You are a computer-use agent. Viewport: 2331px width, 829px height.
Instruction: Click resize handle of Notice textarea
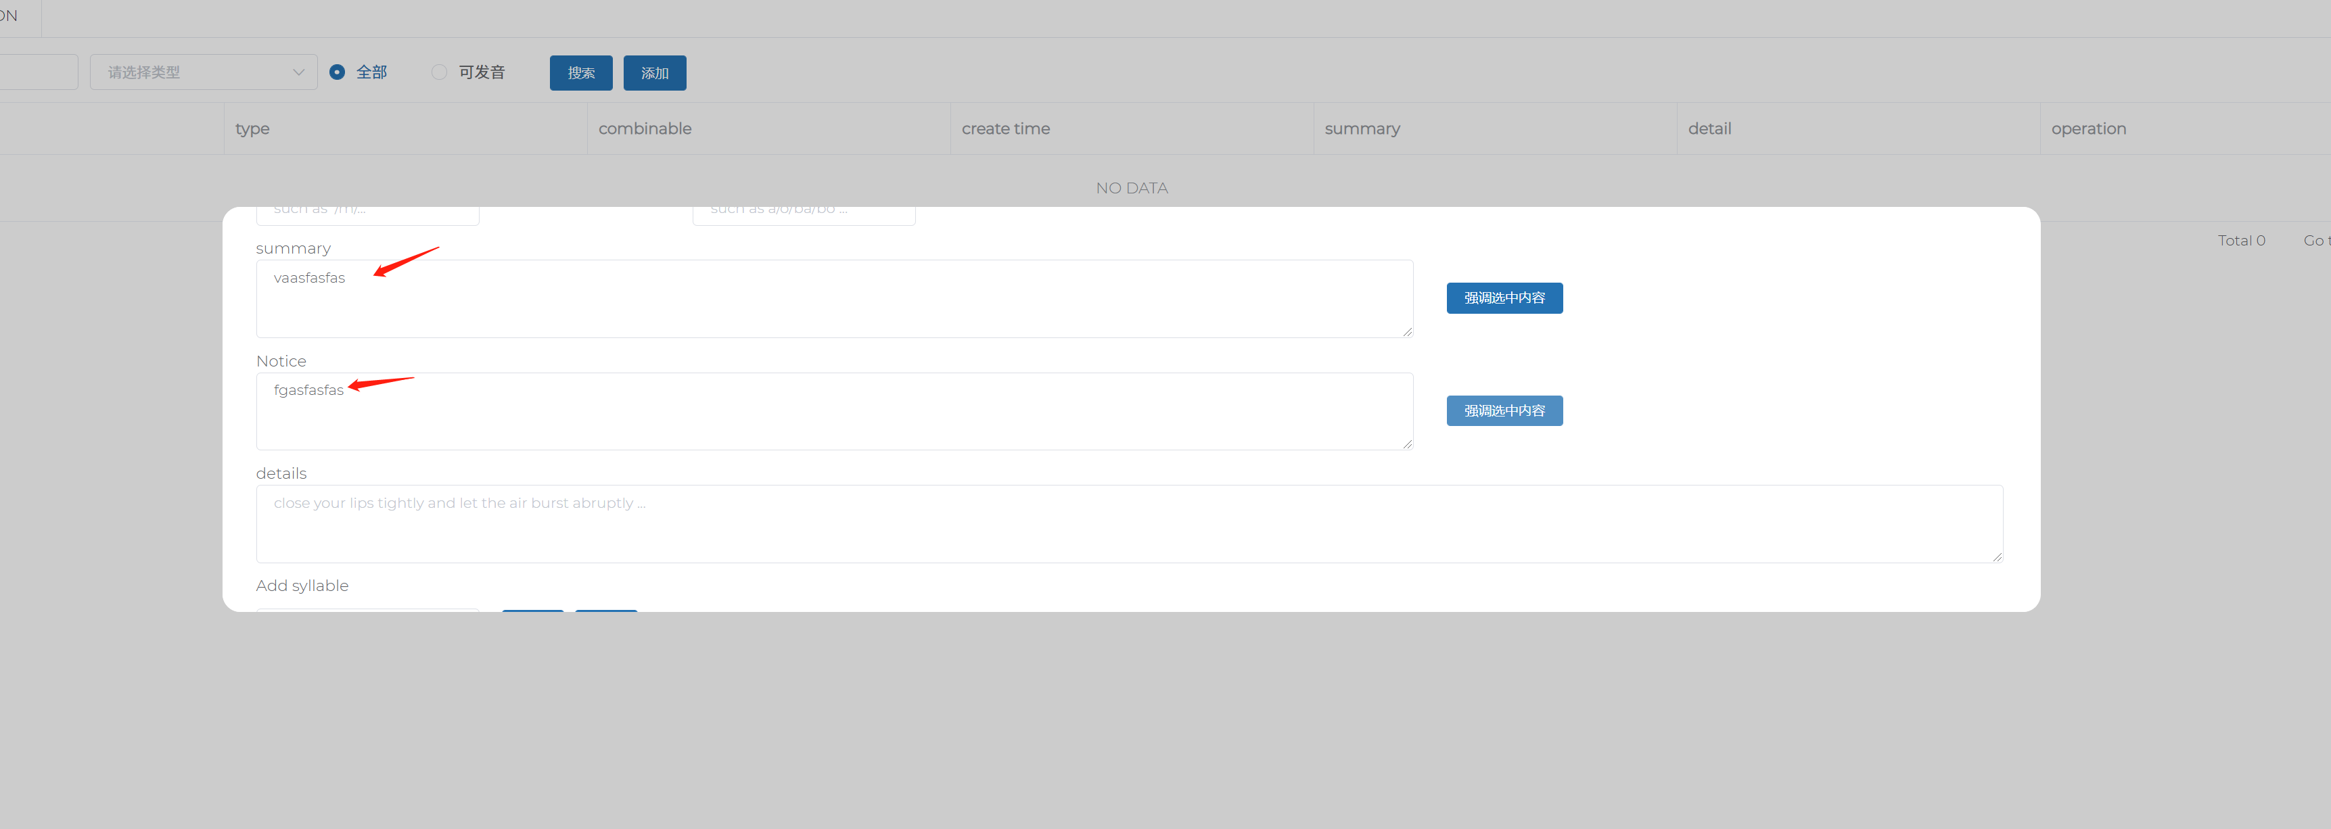[1407, 444]
